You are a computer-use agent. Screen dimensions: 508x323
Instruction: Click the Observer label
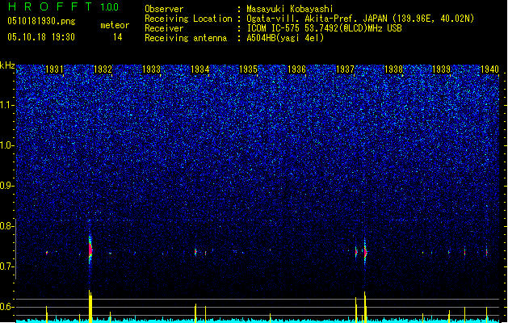[164, 9]
